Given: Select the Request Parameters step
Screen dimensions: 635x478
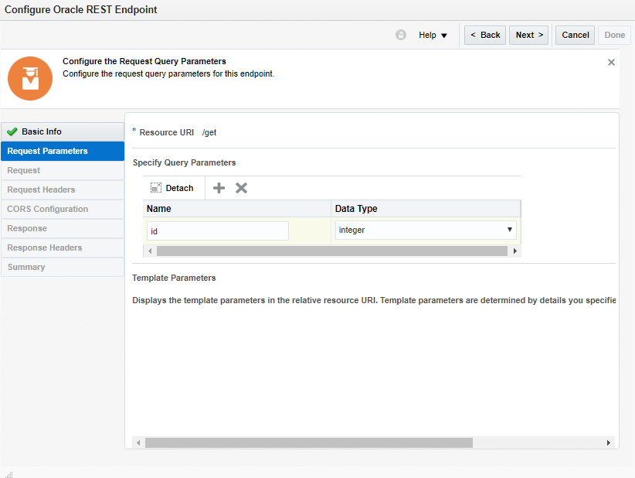Looking at the screenshot, I should click(x=63, y=151).
